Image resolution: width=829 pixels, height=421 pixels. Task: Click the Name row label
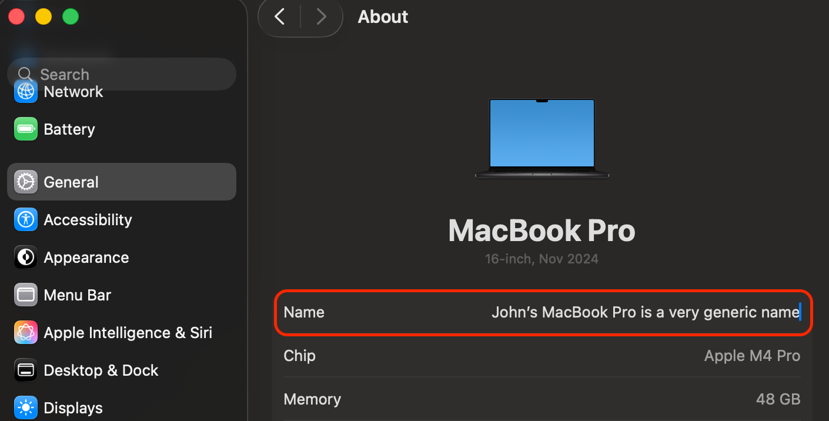coord(304,312)
